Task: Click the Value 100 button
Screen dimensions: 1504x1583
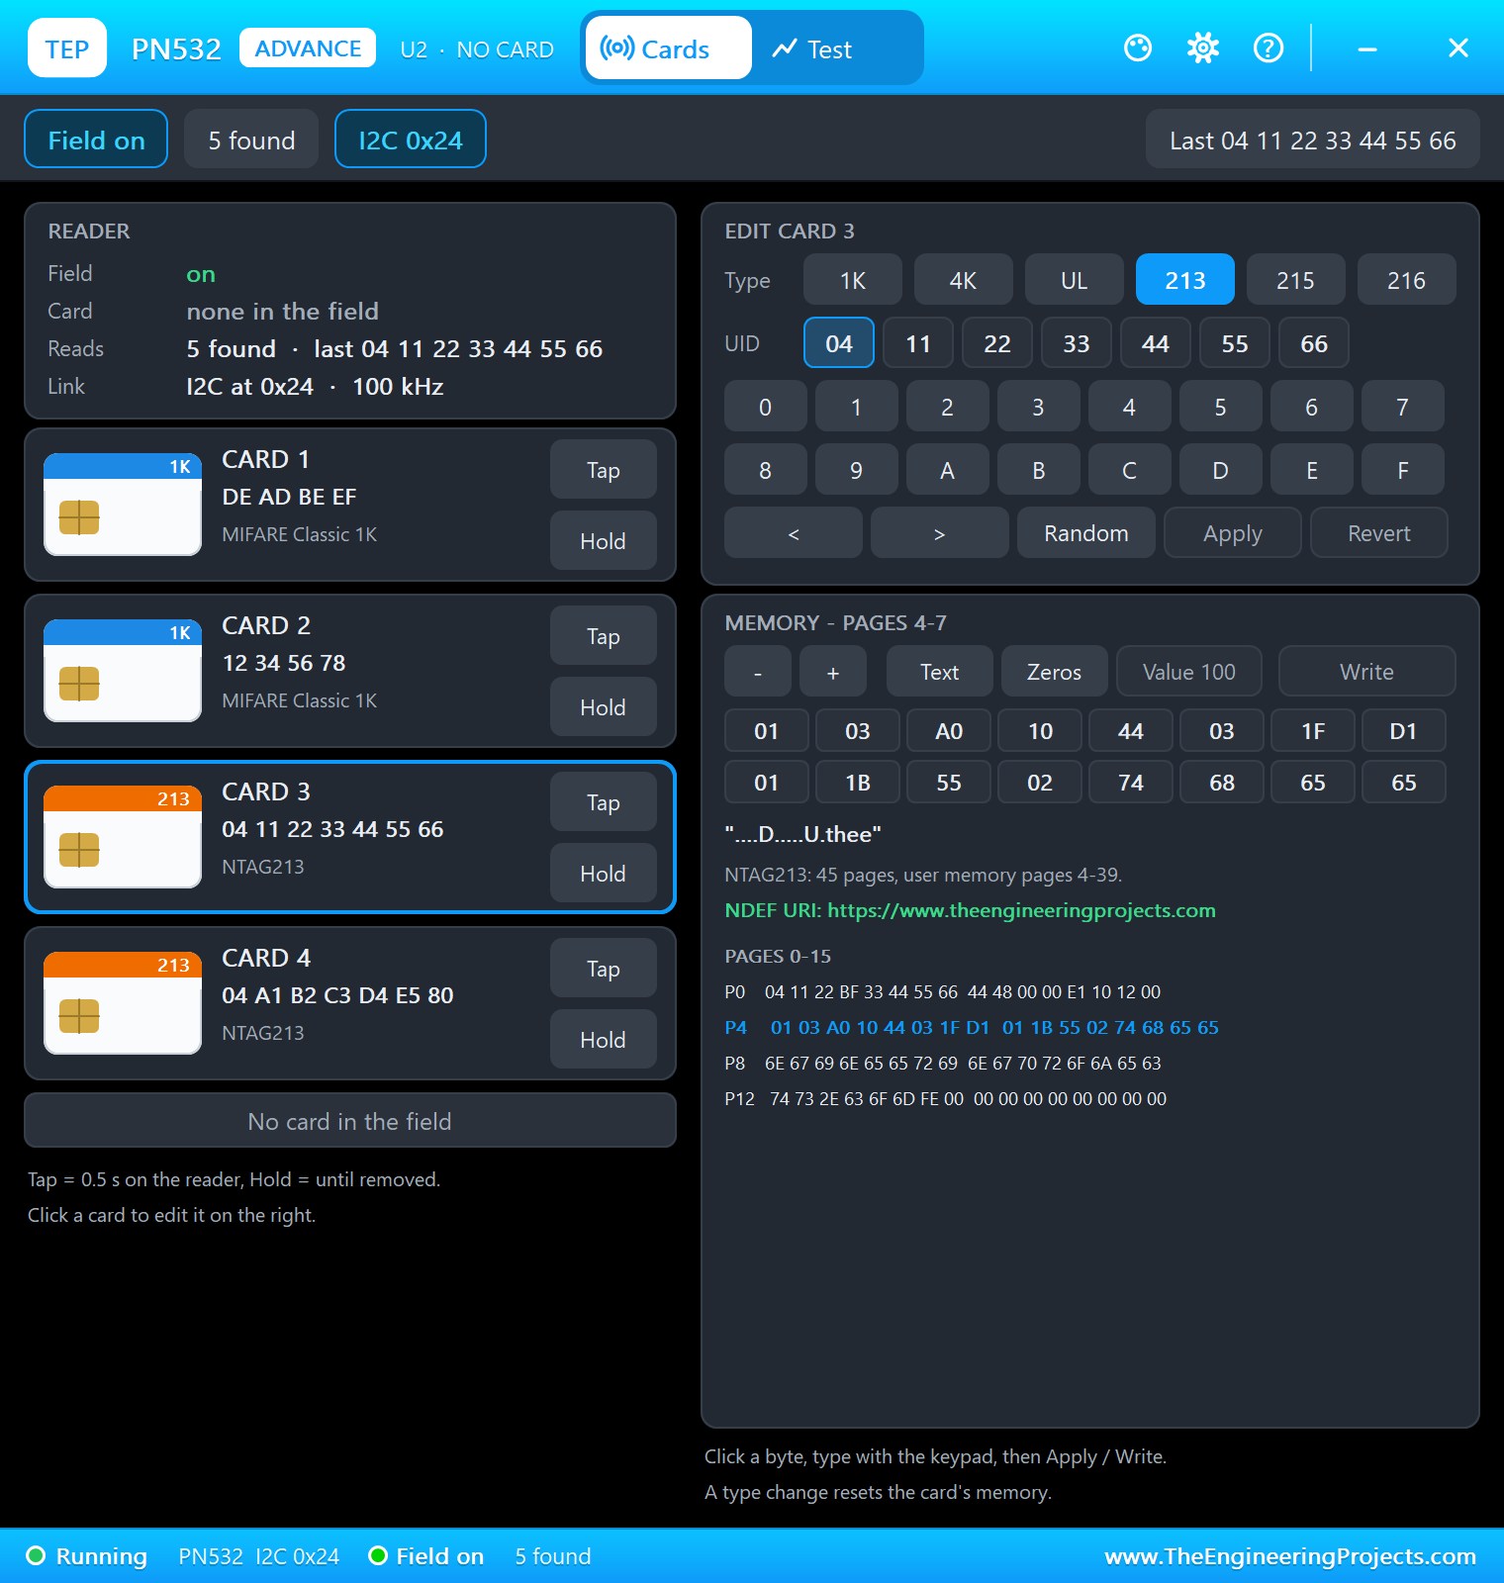Action: (1189, 671)
